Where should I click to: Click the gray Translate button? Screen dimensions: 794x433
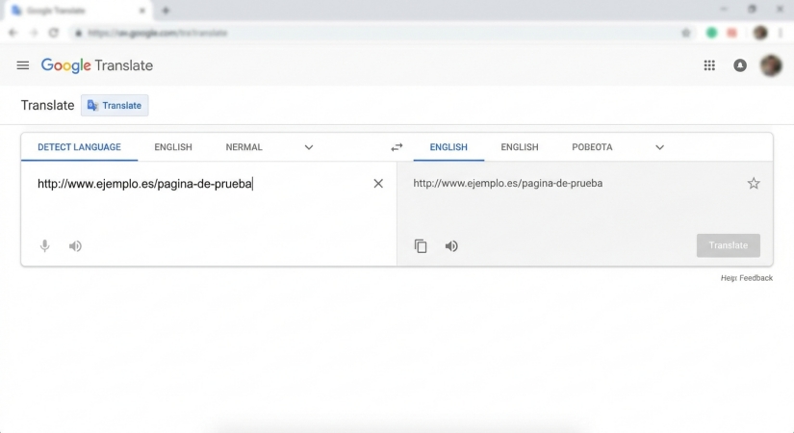729,245
